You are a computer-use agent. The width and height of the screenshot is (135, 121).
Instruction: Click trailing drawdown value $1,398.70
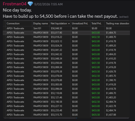click(111, 80)
